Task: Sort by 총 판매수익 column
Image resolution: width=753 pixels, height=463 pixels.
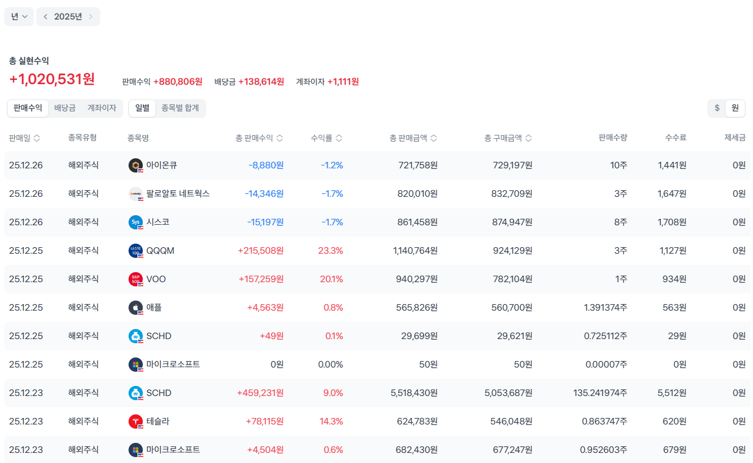Action: tap(259, 138)
